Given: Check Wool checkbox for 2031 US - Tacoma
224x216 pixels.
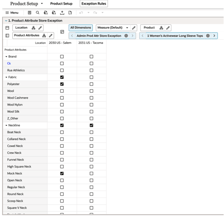Looking at the screenshot, I should point(92,91).
